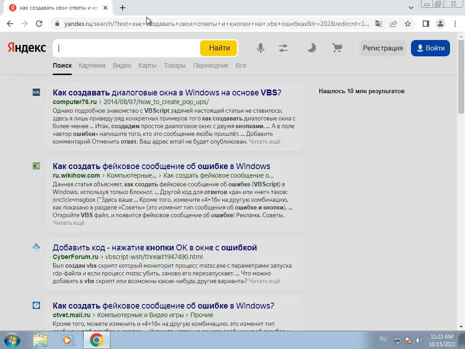Switch to the Товары tab
This screenshot has height=349, width=465.
[175, 65]
